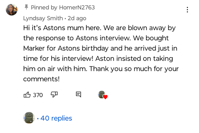Like the comment with thumbs up

[27, 95]
